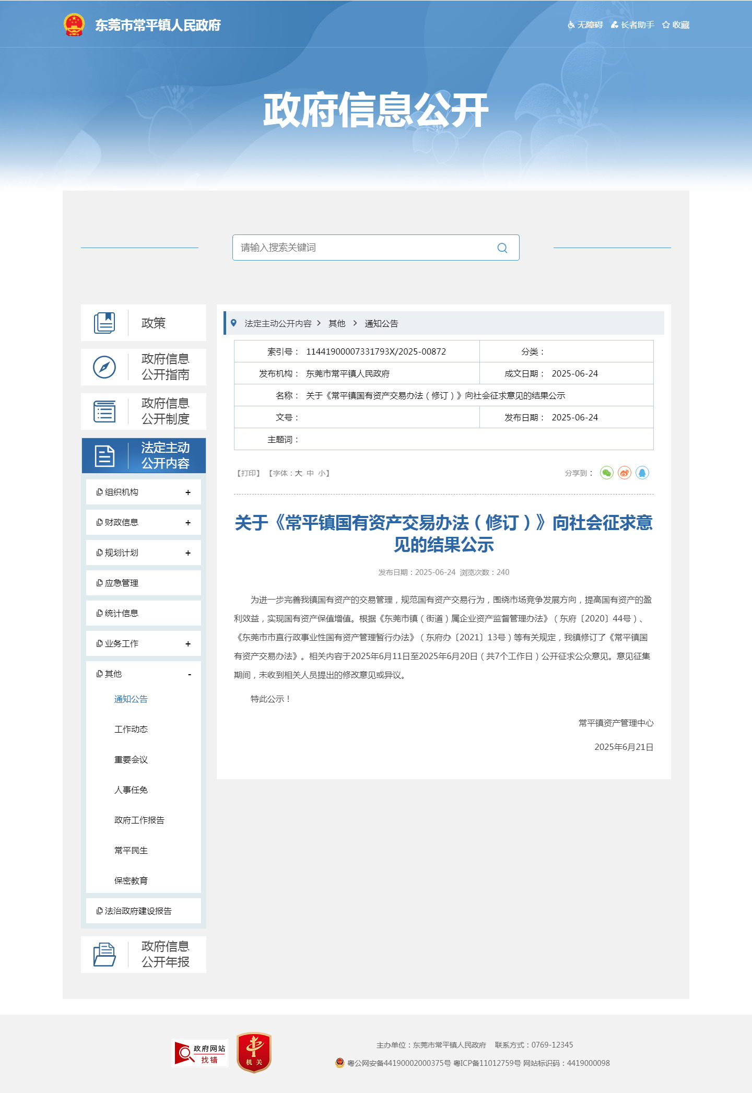
Task: Collapse the 其他 section
Action: [x=189, y=674]
